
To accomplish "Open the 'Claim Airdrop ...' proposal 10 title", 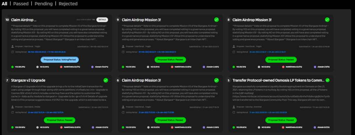I will pyautogui.click(x=24, y=20).
